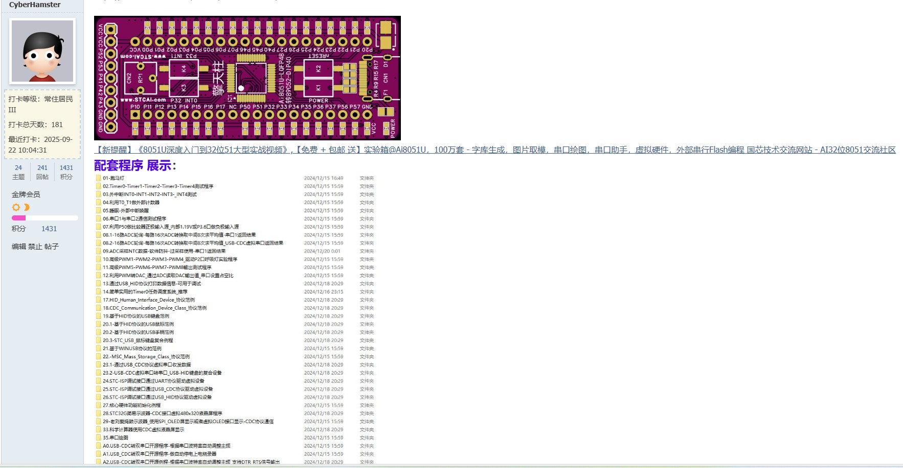Screen dimensions: 903x468
Task: Click folder icon for 19.基于HID协议的USB键盘范例
Action: tap(99, 316)
